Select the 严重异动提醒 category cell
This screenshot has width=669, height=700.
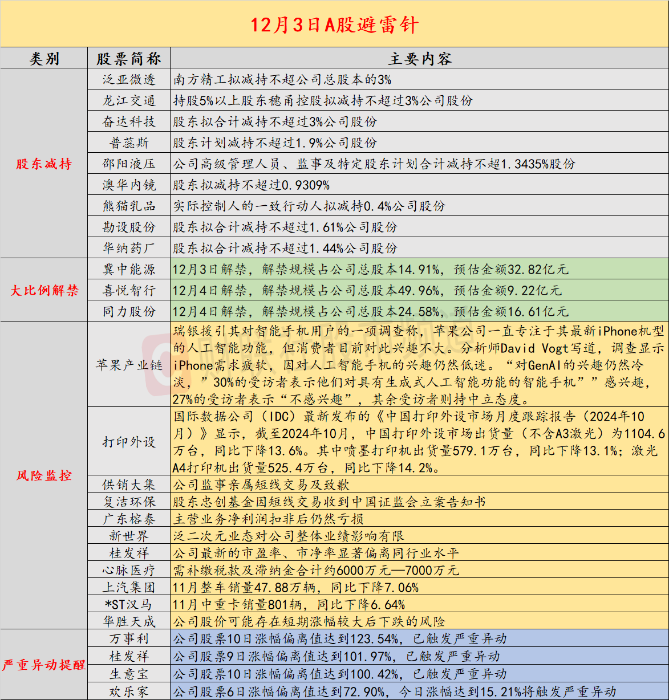click(44, 665)
